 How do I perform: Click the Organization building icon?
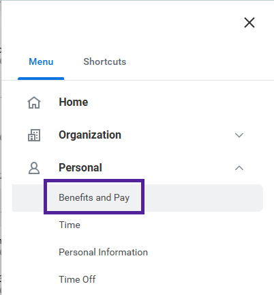pos(34,135)
